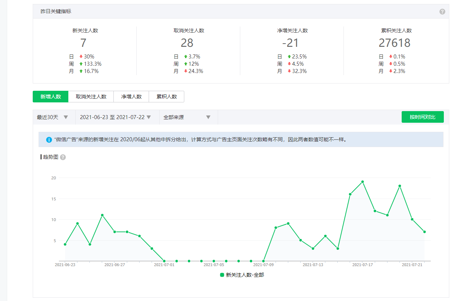Click the peak data point at value 19
Viewport: 474px width, 301px height.
pos(362,182)
